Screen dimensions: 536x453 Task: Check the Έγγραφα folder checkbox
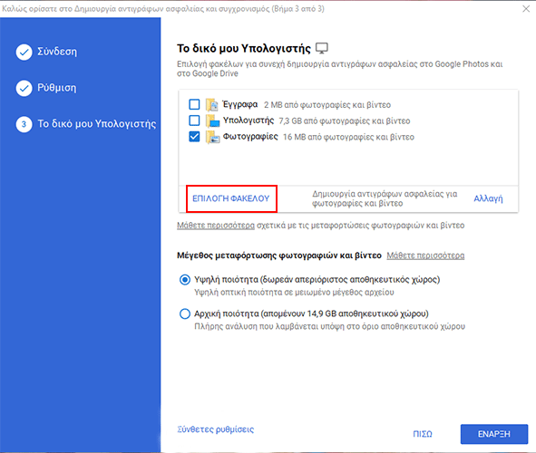click(x=194, y=104)
